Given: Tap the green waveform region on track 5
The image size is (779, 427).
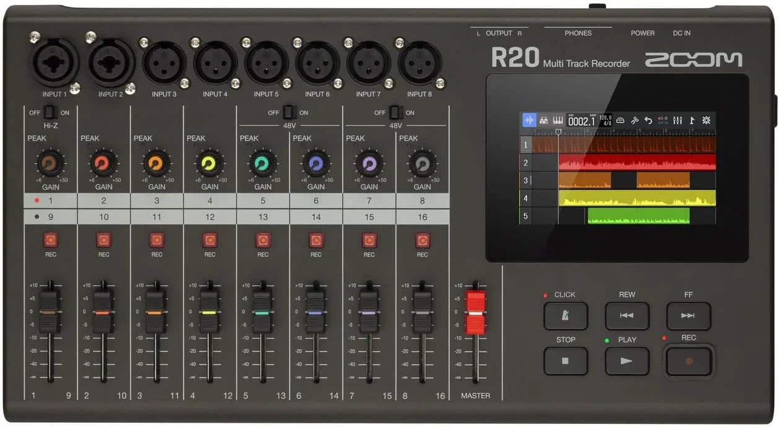Looking at the screenshot, I should 638,216.
